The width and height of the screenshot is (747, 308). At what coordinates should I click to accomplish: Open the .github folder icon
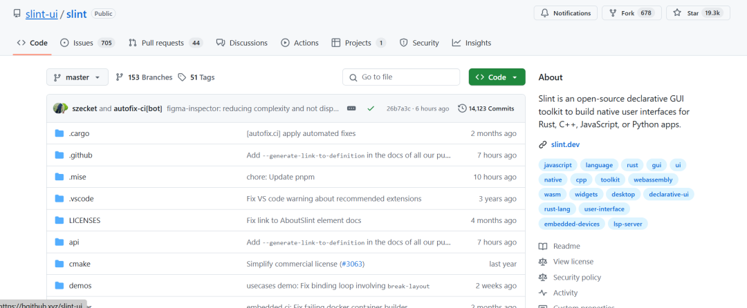tap(59, 155)
